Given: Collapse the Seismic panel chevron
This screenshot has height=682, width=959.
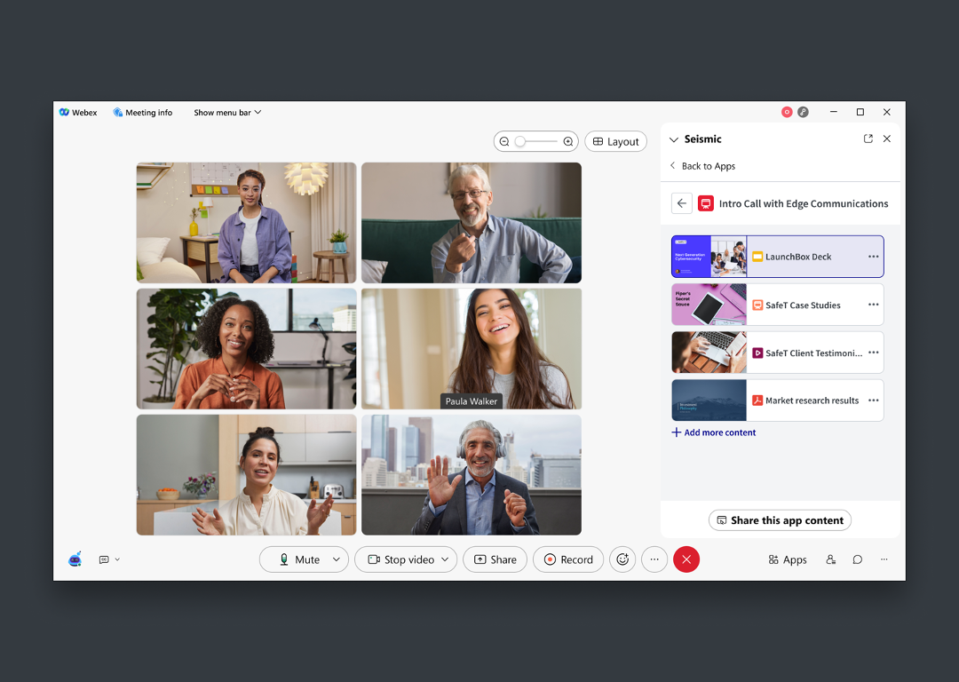Looking at the screenshot, I should coord(674,139).
